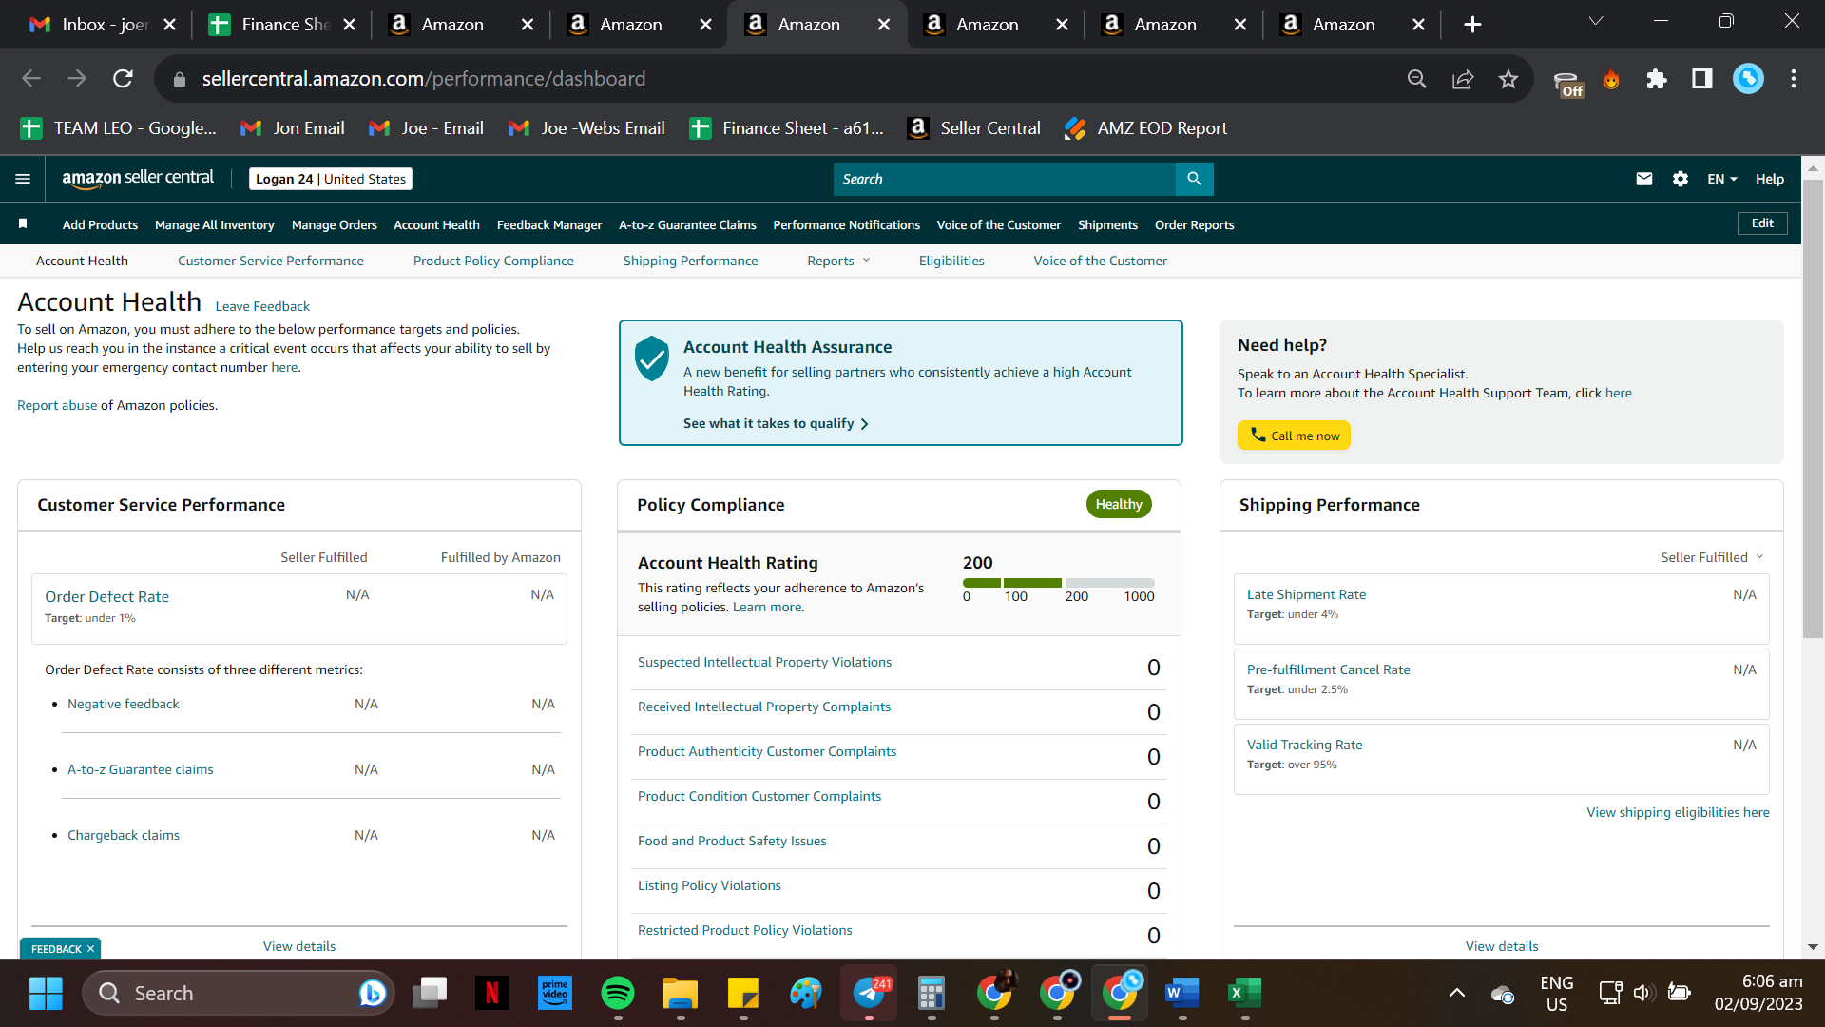
Task: Open Manage All Inventory menu item
Action: [x=215, y=224]
